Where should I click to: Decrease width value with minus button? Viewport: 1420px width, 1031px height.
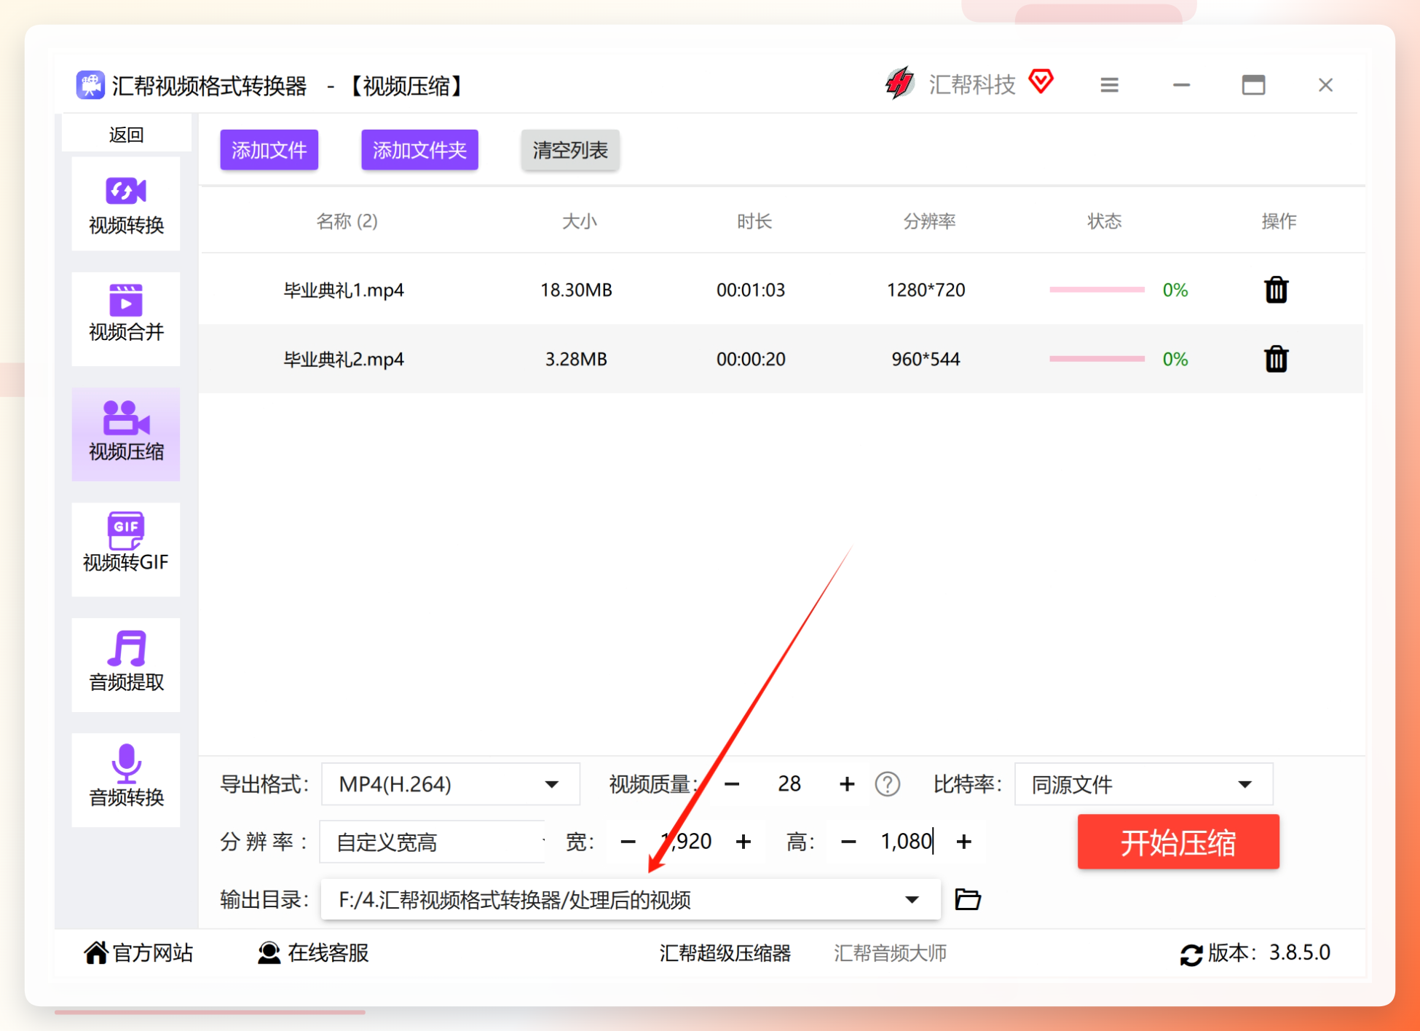pyautogui.click(x=628, y=842)
